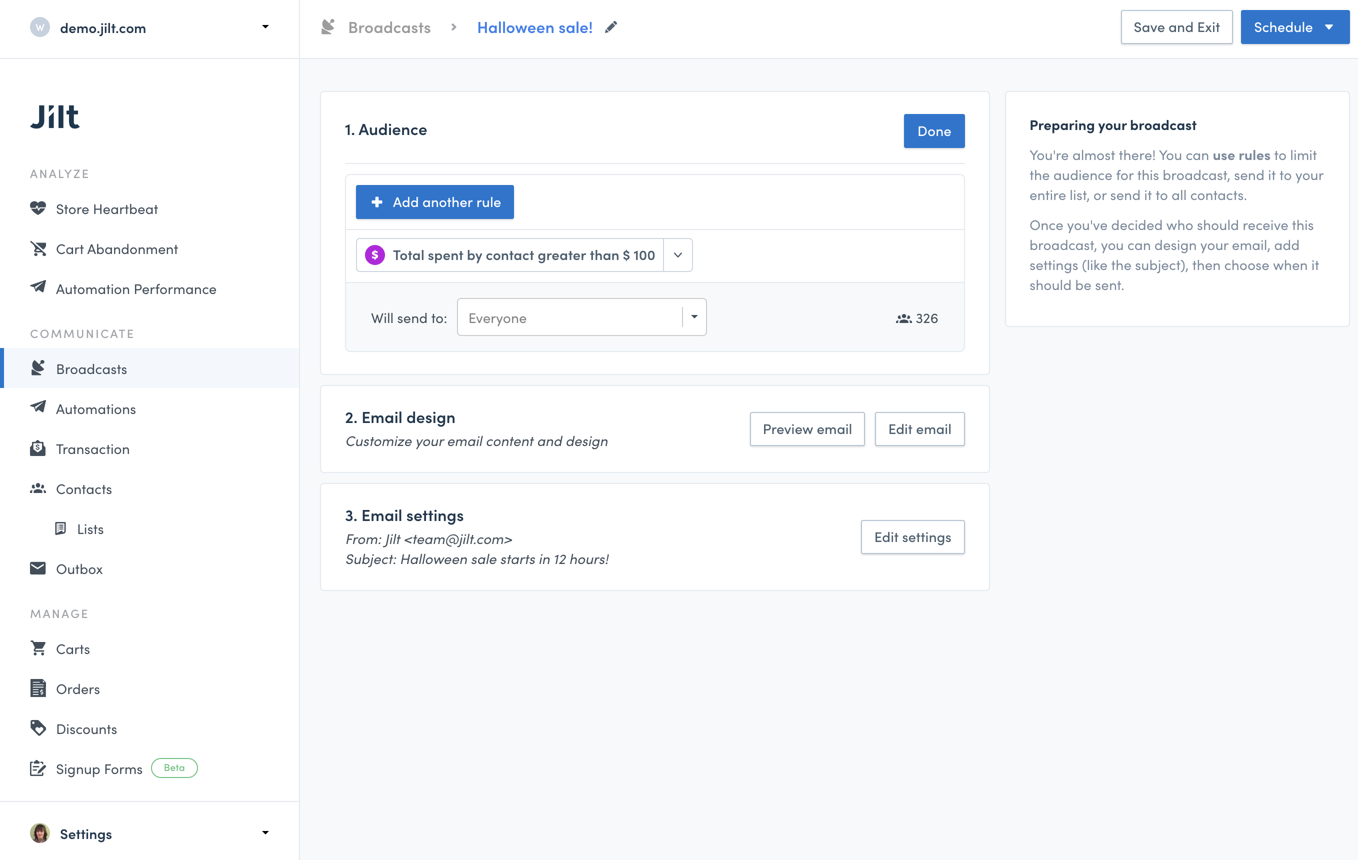Click the 1. Audience heading

(x=385, y=129)
